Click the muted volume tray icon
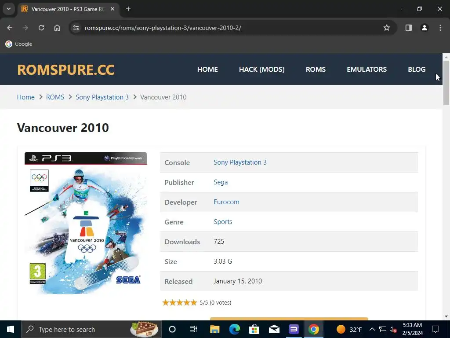The width and height of the screenshot is (450, 338). [393, 330]
